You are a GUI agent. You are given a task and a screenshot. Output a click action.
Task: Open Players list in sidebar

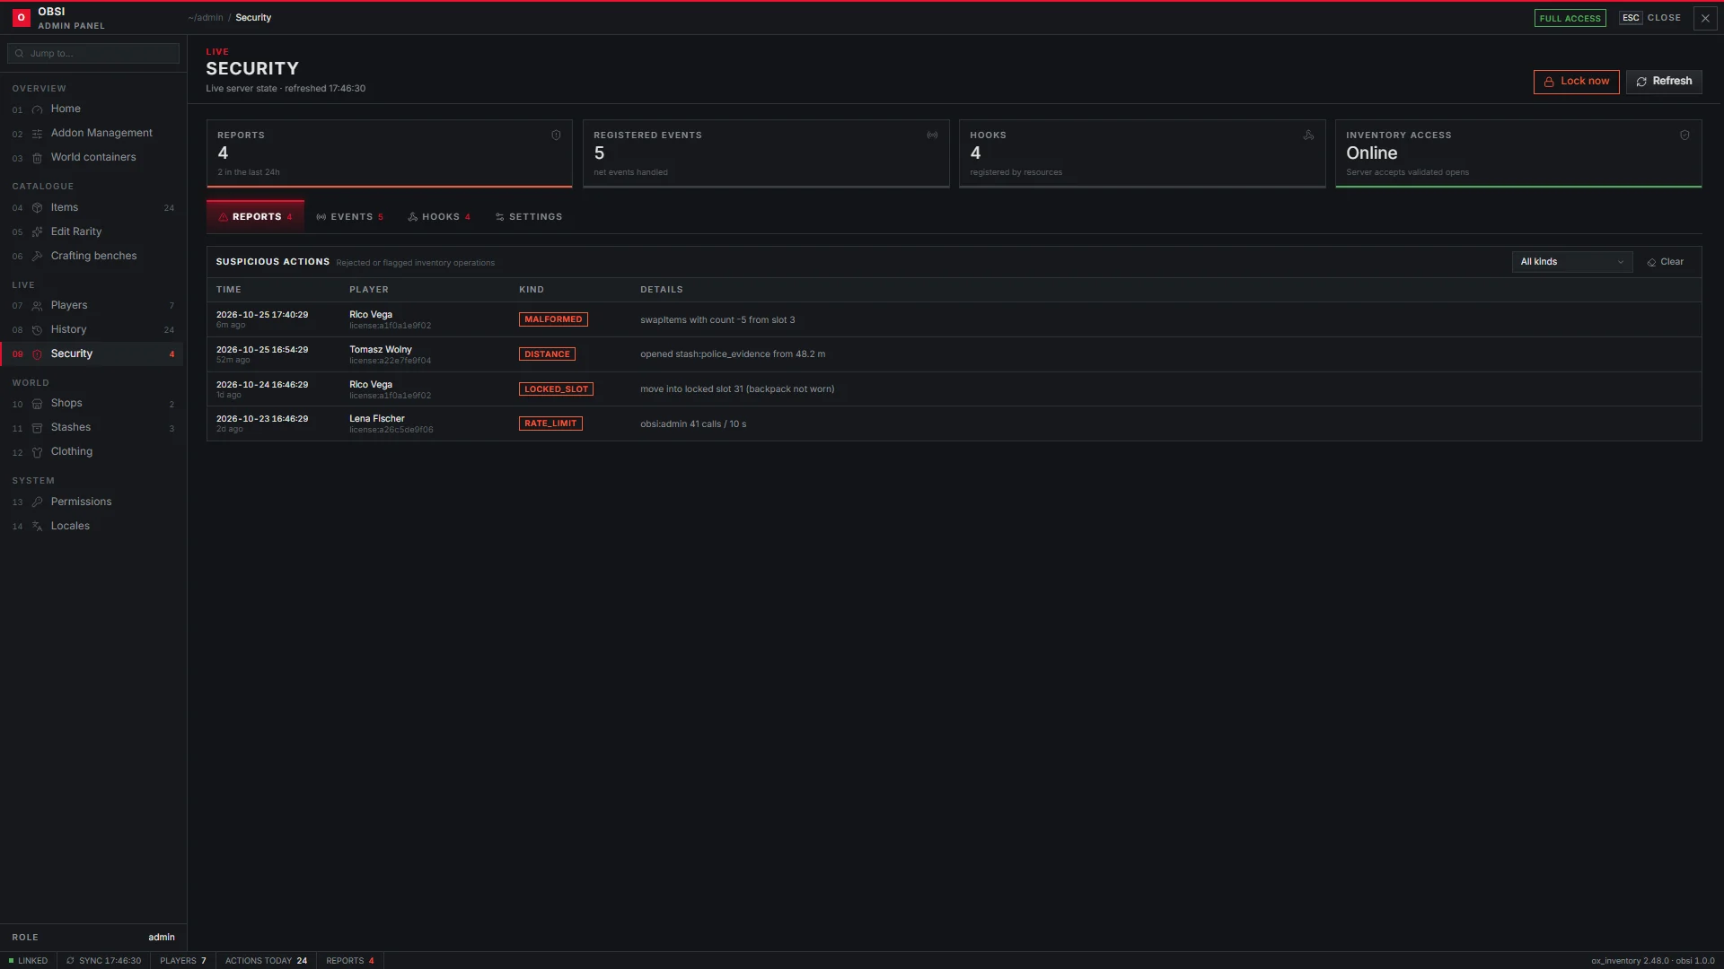click(x=92, y=305)
